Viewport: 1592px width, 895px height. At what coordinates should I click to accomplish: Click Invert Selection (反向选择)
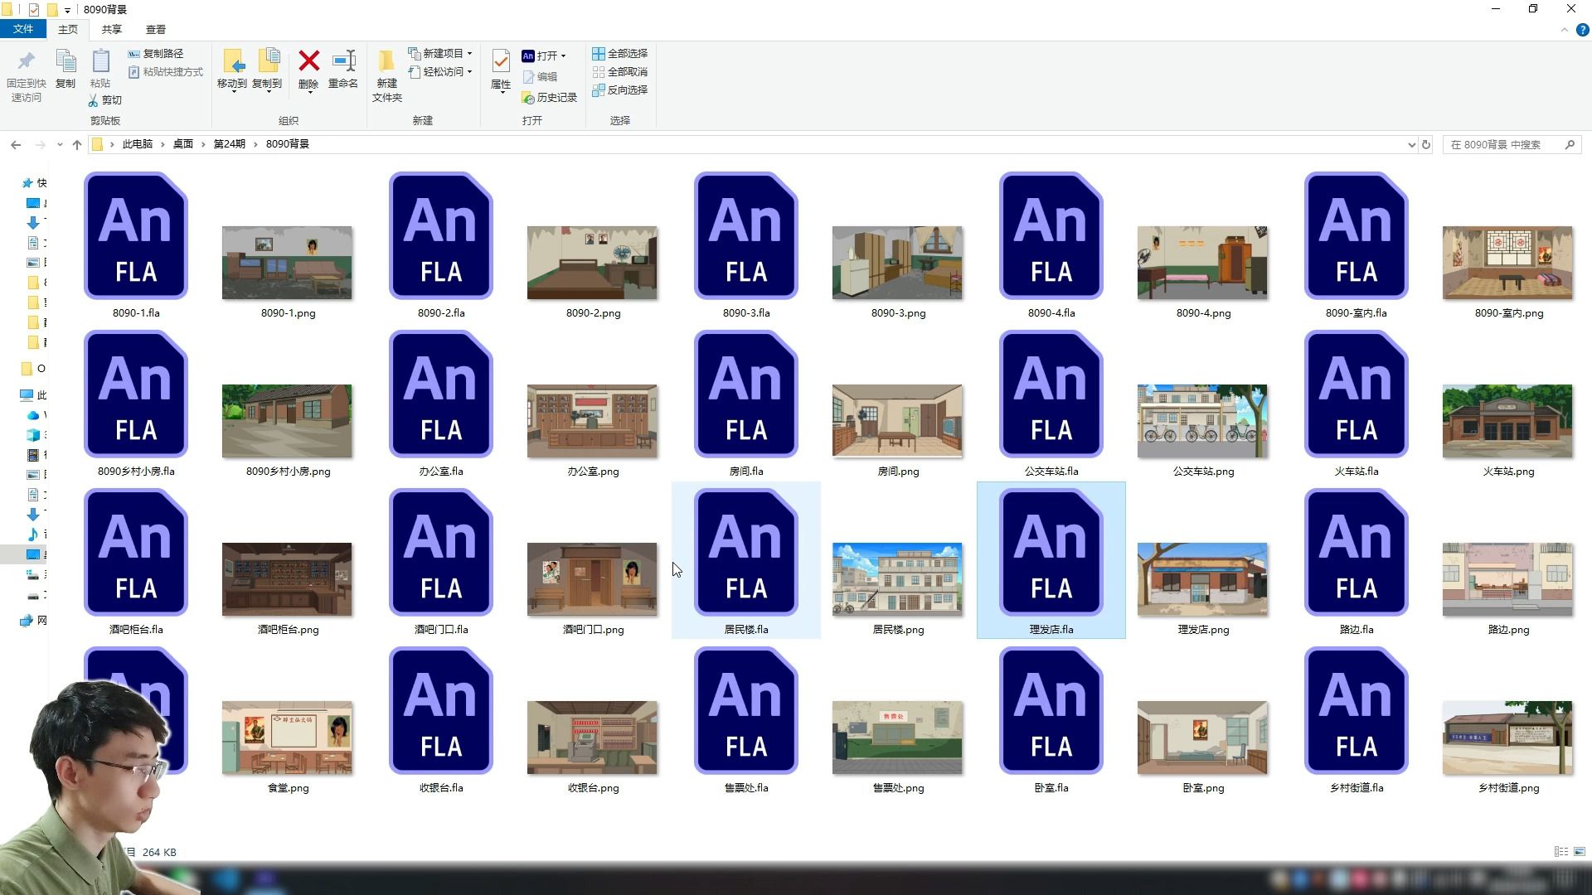point(620,90)
